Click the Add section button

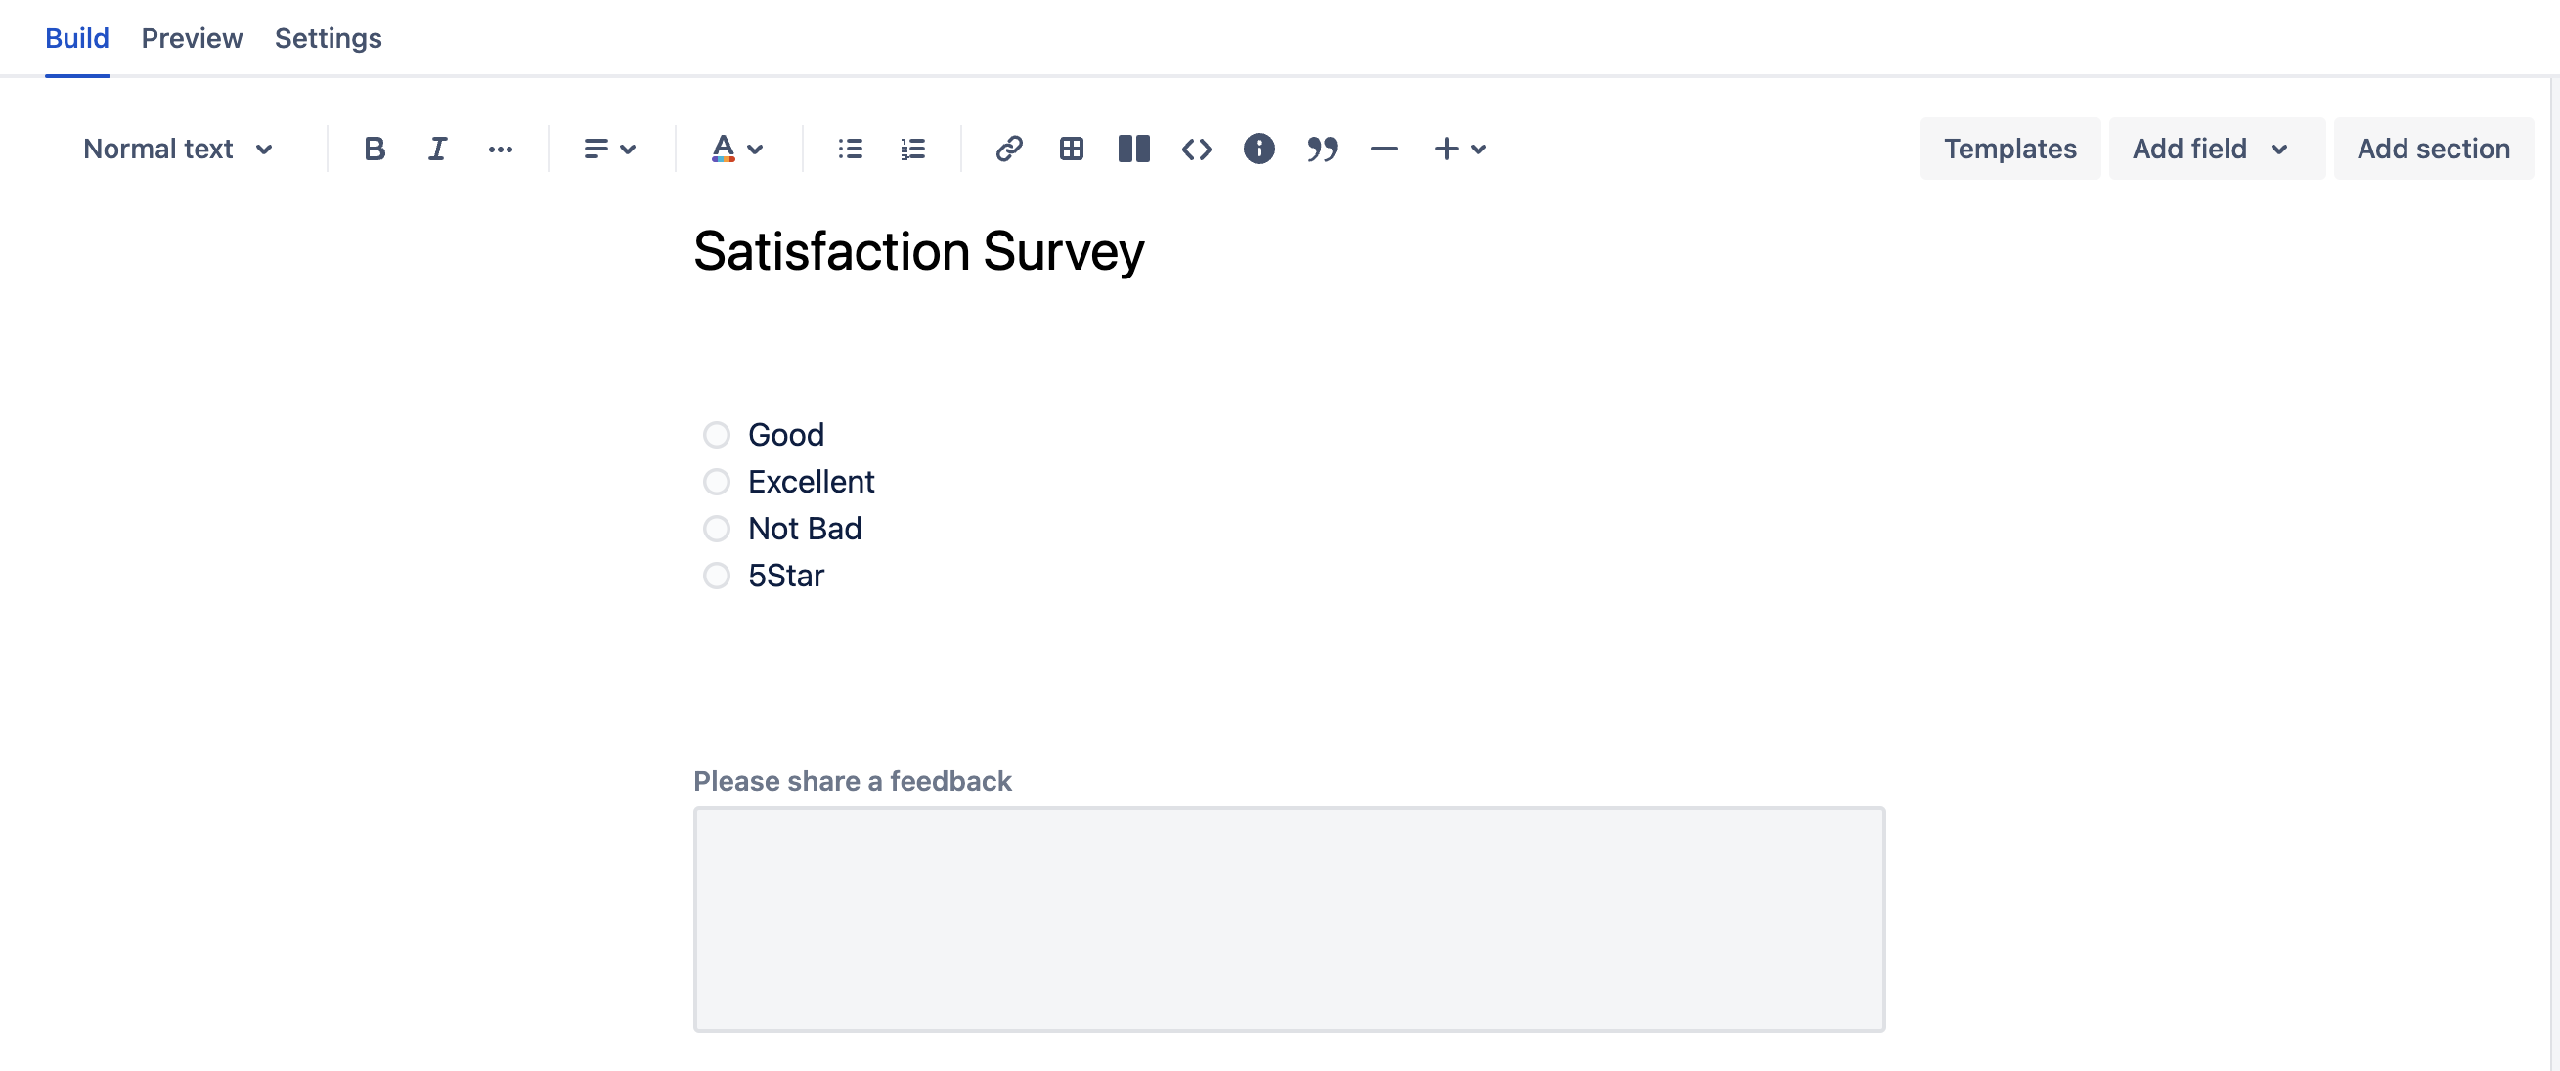2433,150
